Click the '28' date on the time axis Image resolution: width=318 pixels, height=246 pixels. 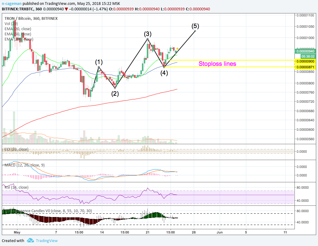click(194, 232)
